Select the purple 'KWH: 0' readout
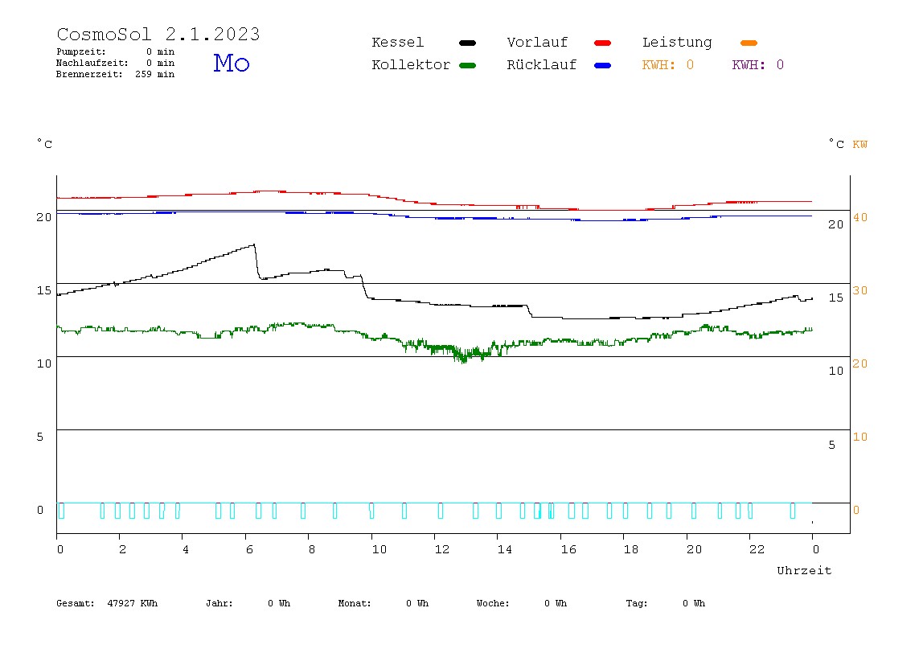The height and width of the screenshot is (653, 923). 757,65
